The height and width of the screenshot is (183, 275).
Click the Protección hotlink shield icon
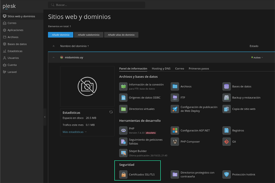[227, 174]
